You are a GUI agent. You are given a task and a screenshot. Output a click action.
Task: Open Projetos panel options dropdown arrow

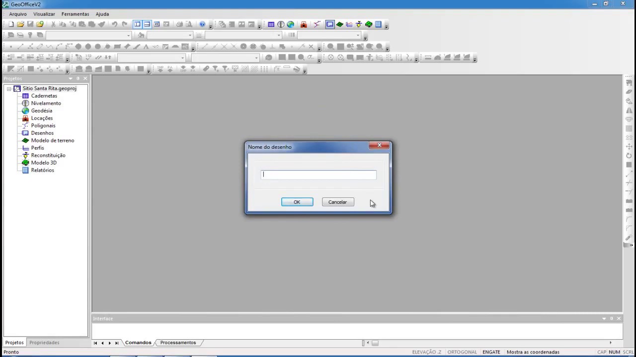click(71, 78)
